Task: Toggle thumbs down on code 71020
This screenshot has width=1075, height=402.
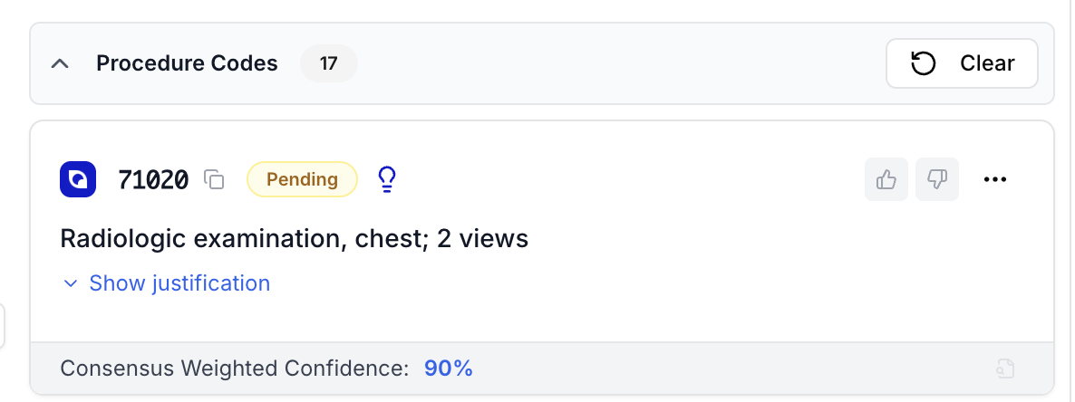Action: [x=936, y=179]
